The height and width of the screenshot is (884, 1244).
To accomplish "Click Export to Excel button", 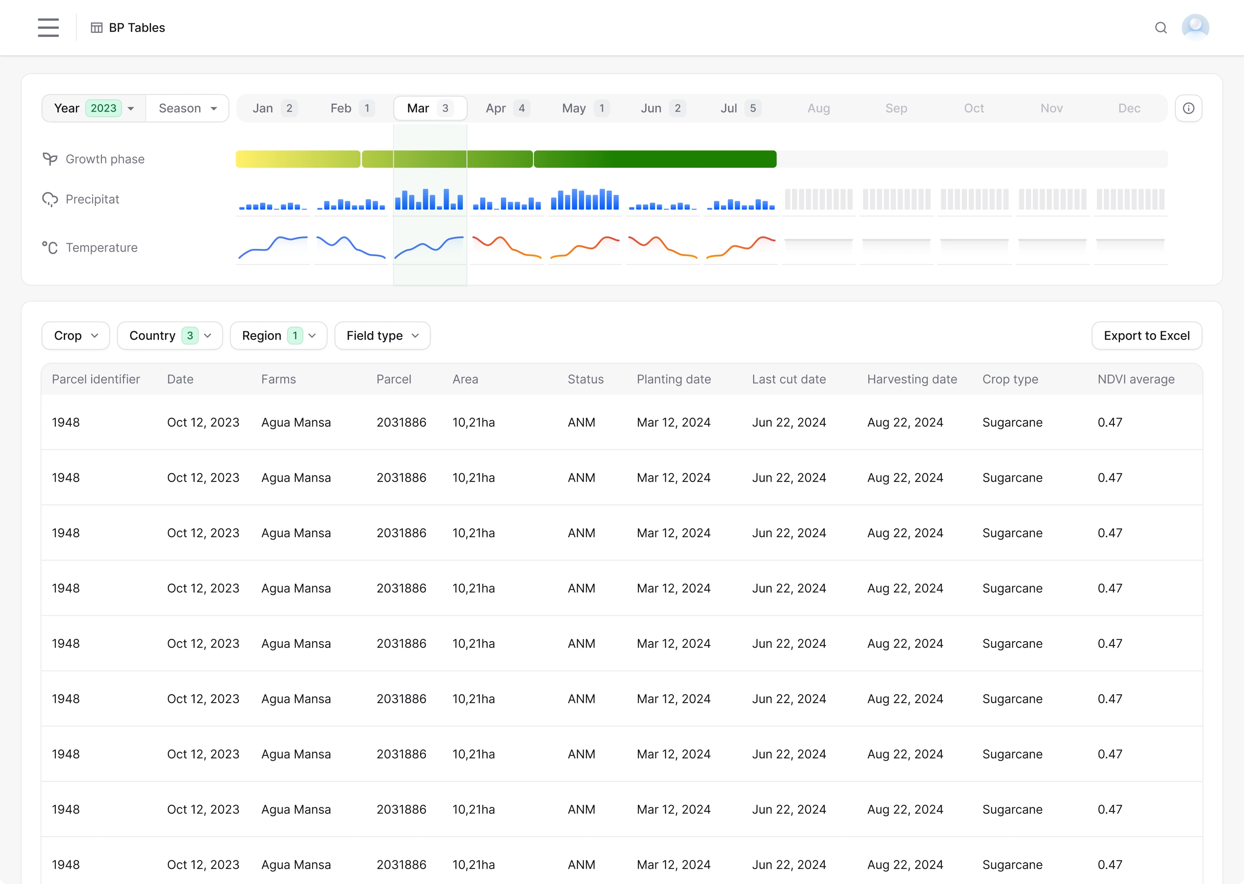I will coord(1146,336).
